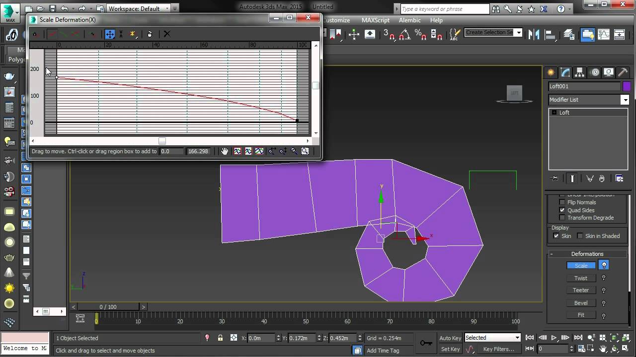Screen dimensions: 636x357
Task: Toggle the Percent Snap button
Action: (x=420, y=34)
